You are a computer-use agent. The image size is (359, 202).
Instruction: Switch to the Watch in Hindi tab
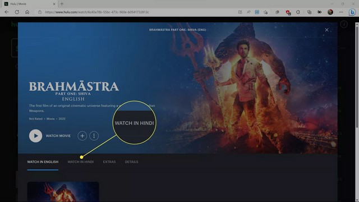point(81,162)
